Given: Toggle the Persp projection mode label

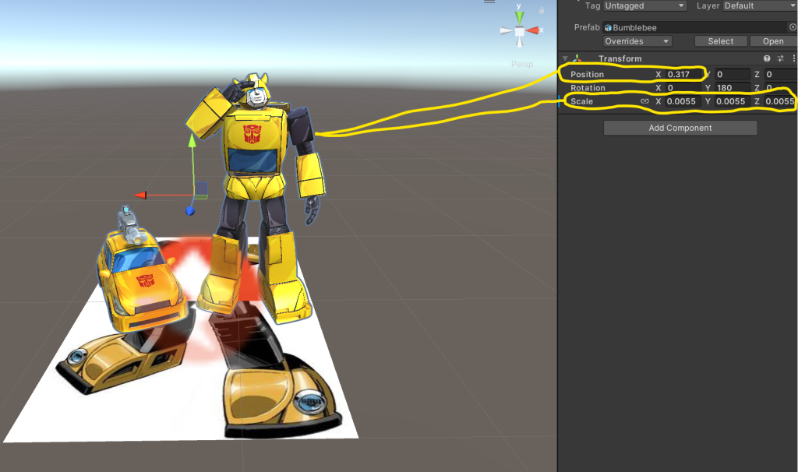Looking at the screenshot, I should (x=522, y=64).
